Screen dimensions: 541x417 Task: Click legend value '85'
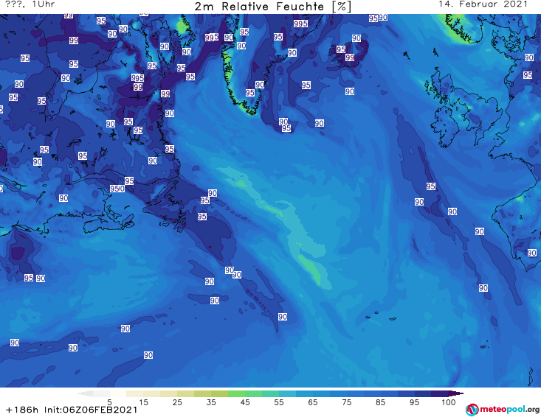tap(381, 402)
